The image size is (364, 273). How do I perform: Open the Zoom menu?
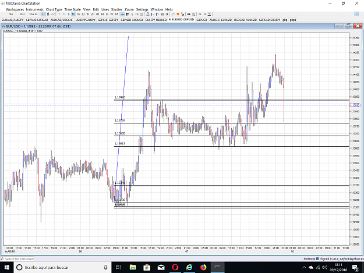[129, 9]
